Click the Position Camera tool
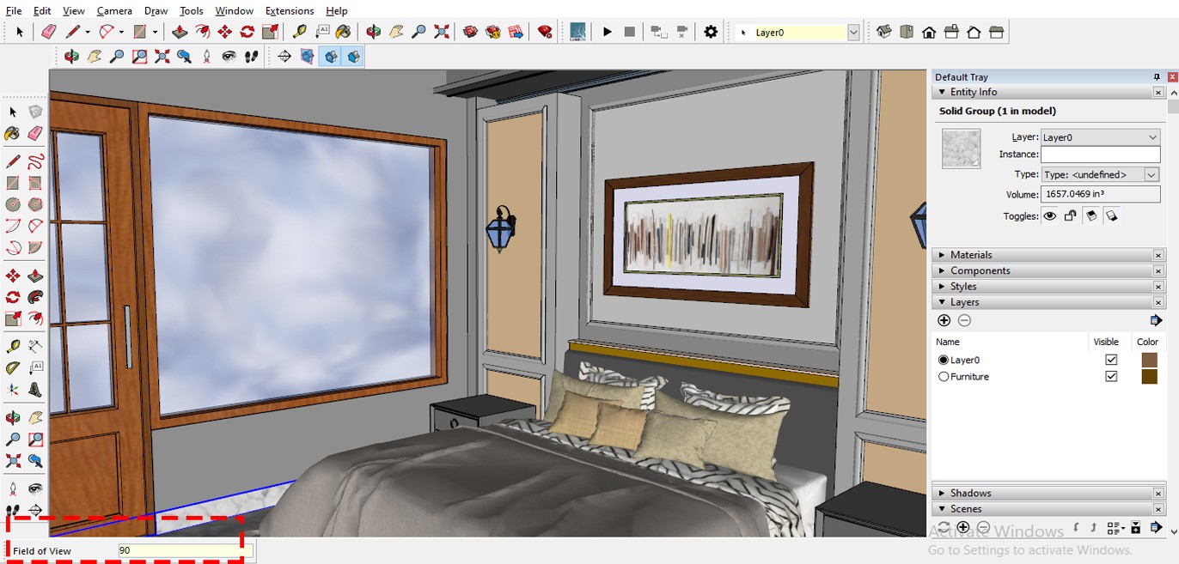1179x564 pixels. 206,57
